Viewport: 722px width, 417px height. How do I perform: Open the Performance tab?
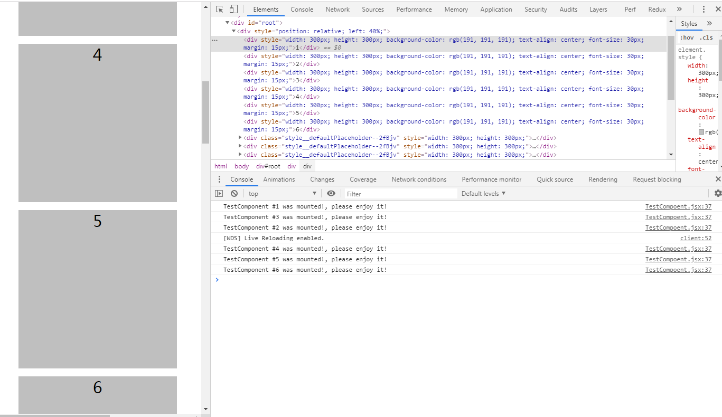click(x=414, y=10)
